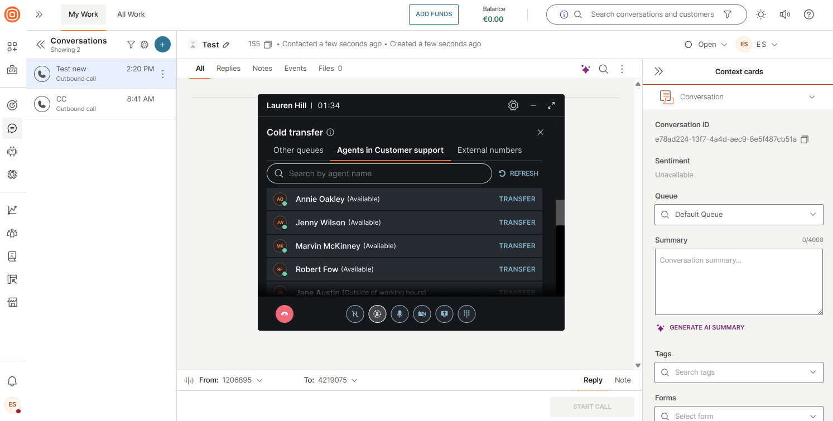The height and width of the screenshot is (421, 833).
Task: Switch to the All Work tab
Action: click(131, 14)
